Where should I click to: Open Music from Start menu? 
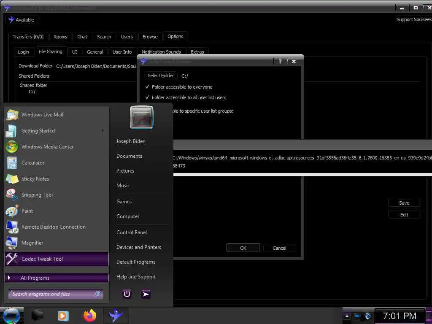[123, 186]
